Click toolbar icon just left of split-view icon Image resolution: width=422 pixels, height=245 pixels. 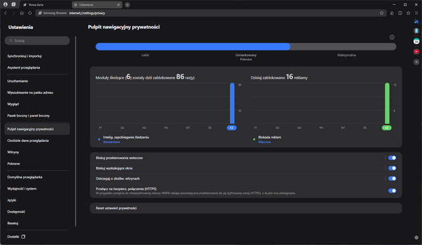(x=392, y=13)
